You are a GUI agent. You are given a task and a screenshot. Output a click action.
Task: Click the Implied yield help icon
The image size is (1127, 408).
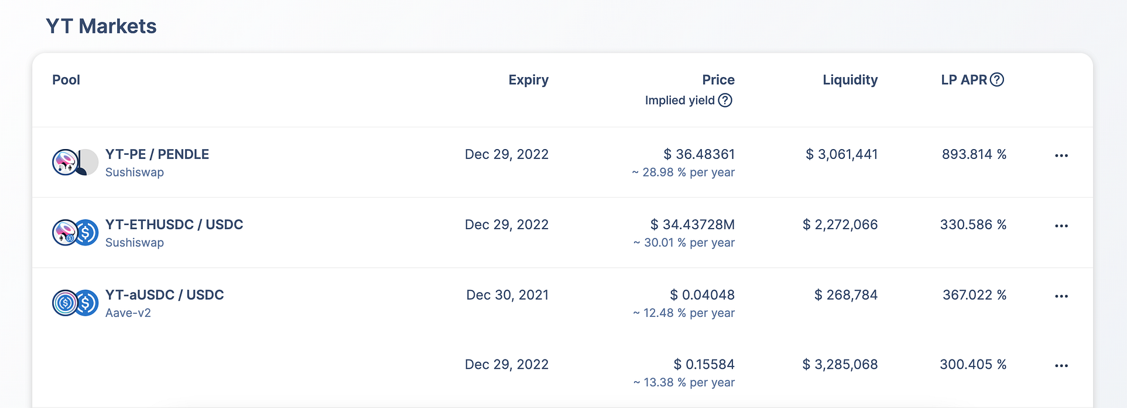(x=725, y=101)
